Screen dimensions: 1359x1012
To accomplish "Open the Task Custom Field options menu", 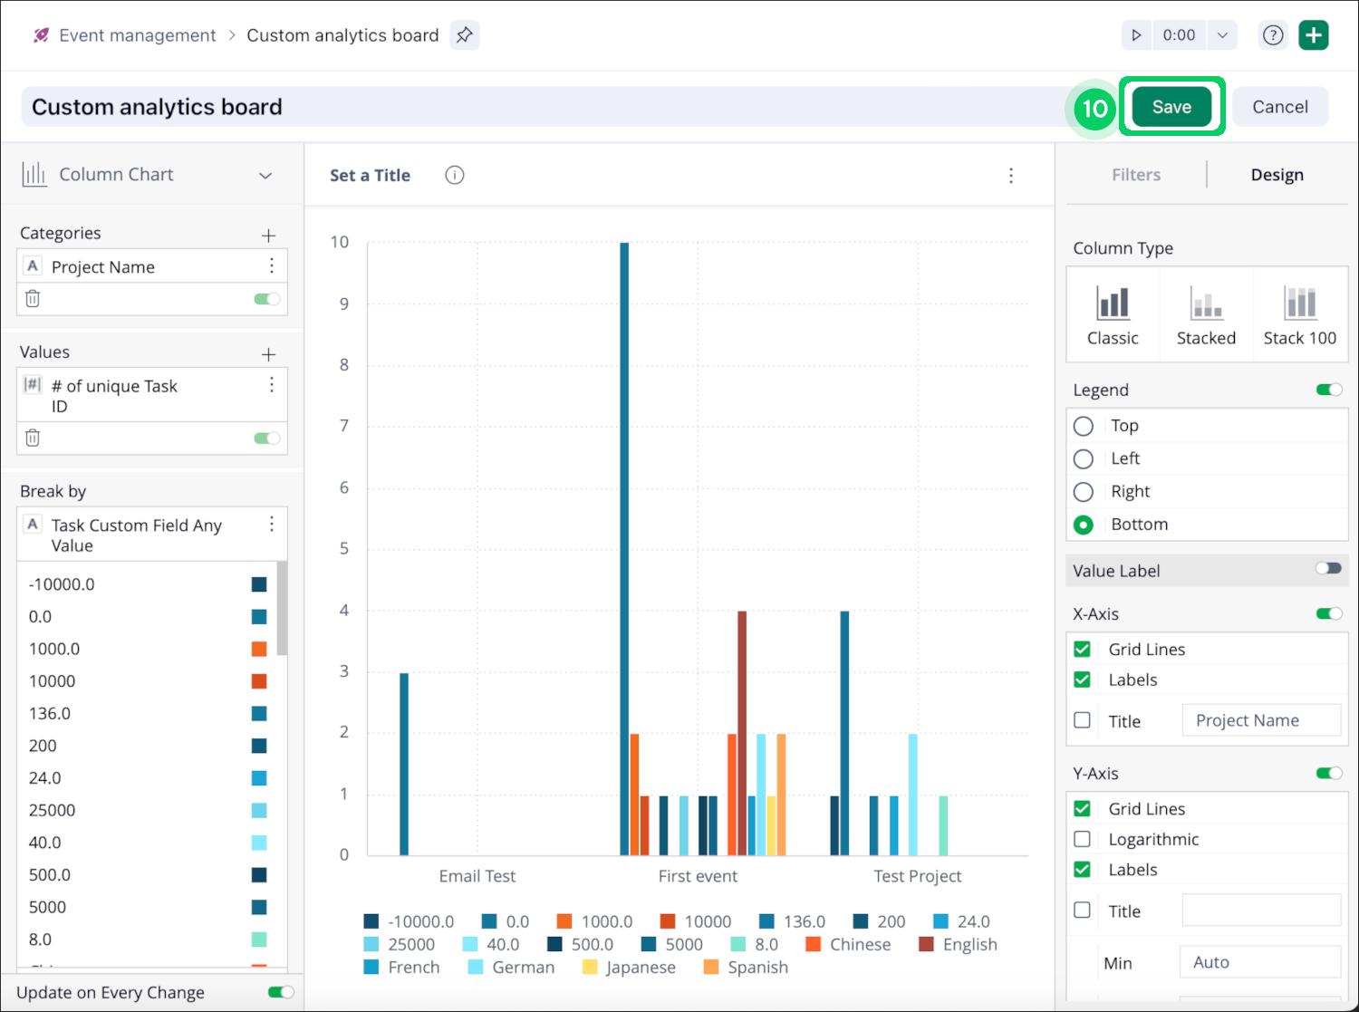I will tap(272, 525).
